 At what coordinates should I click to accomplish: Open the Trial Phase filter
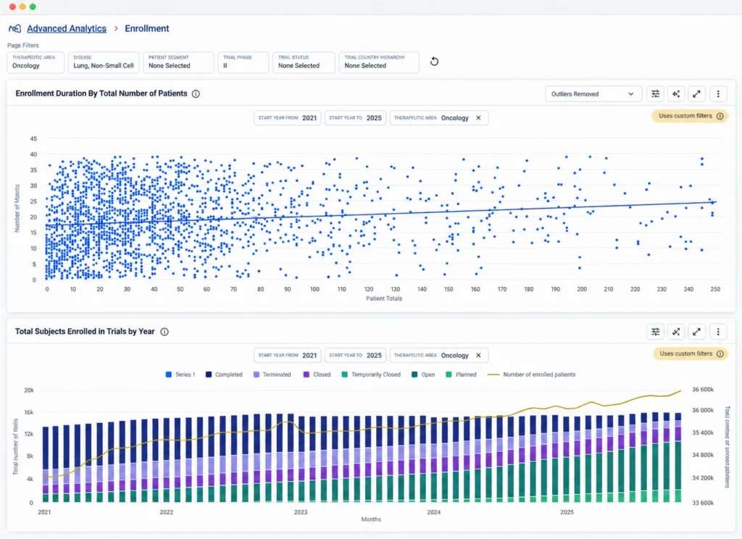click(243, 62)
